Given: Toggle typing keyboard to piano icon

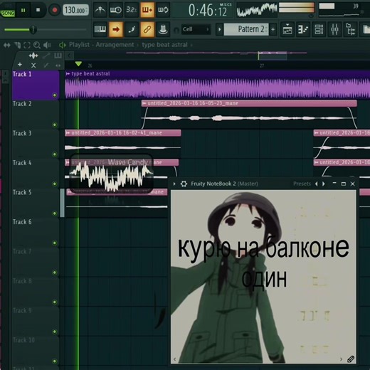Looking at the screenshot, I should [x=100, y=29].
